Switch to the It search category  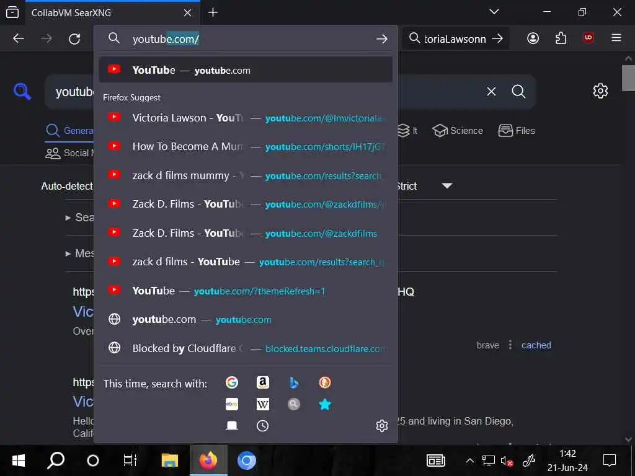(407, 130)
